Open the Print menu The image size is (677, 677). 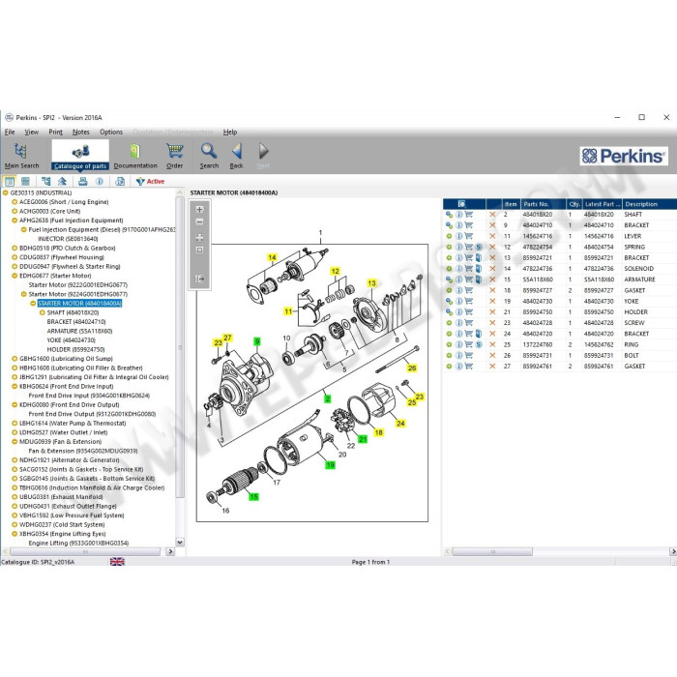point(55,132)
